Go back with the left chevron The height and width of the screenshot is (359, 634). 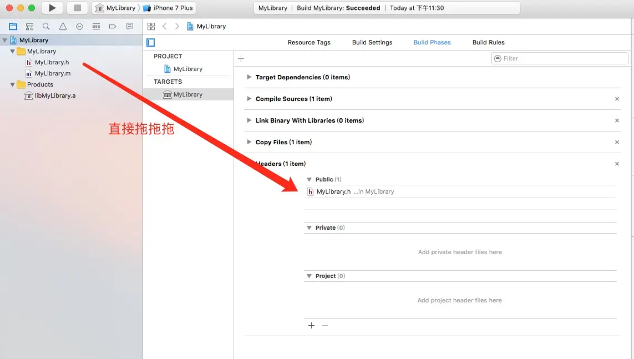pyautogui.click(x=165, y=26)
